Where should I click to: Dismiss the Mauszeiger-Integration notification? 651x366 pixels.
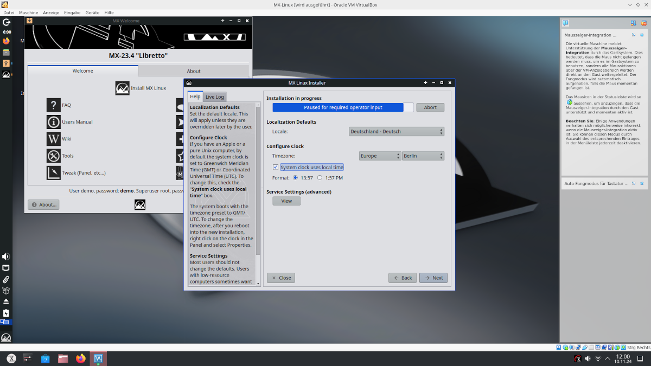(x=642, y=35)
